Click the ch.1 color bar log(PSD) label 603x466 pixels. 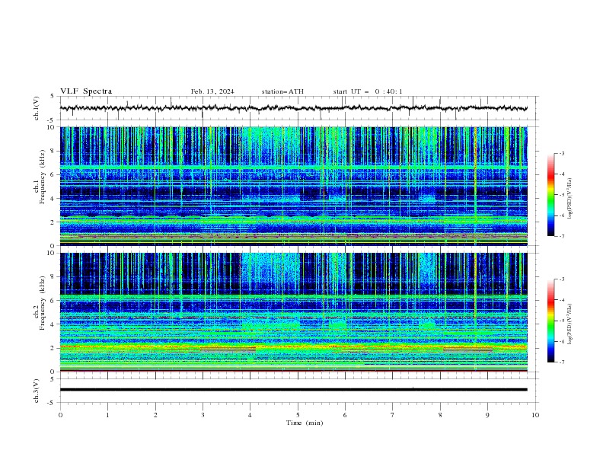tap(571, 199)
